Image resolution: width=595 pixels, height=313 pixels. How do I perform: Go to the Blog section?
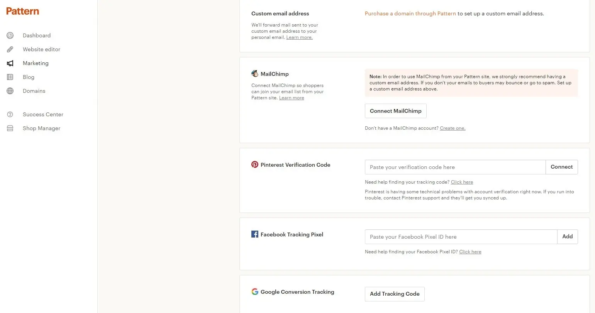coord(29,77)
